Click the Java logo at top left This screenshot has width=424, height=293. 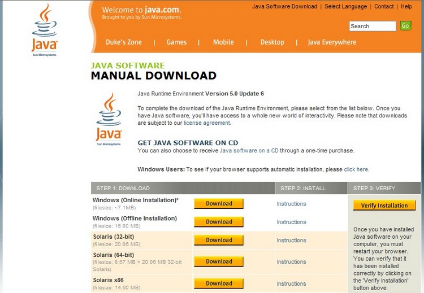44,30
